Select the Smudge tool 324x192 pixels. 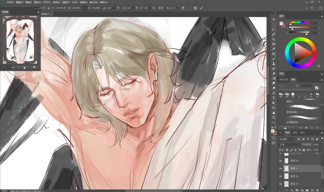tap(274, 83)
